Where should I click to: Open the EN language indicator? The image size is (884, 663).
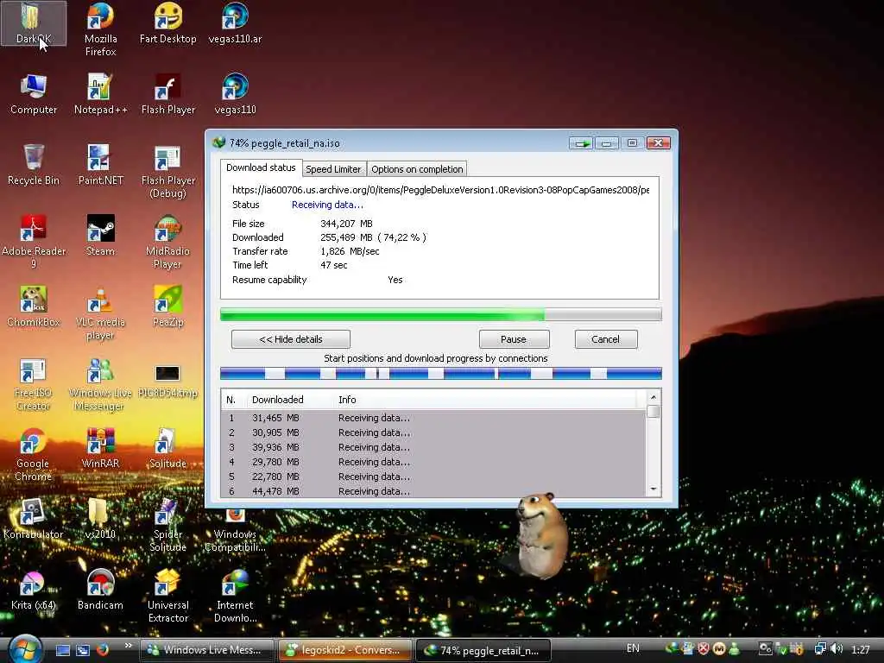633,648
